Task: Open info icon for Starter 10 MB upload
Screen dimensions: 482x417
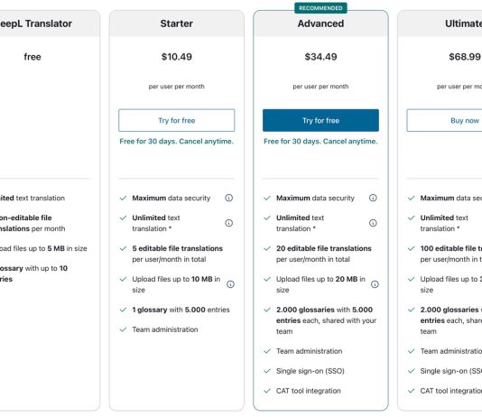Action: pos(230,284)
